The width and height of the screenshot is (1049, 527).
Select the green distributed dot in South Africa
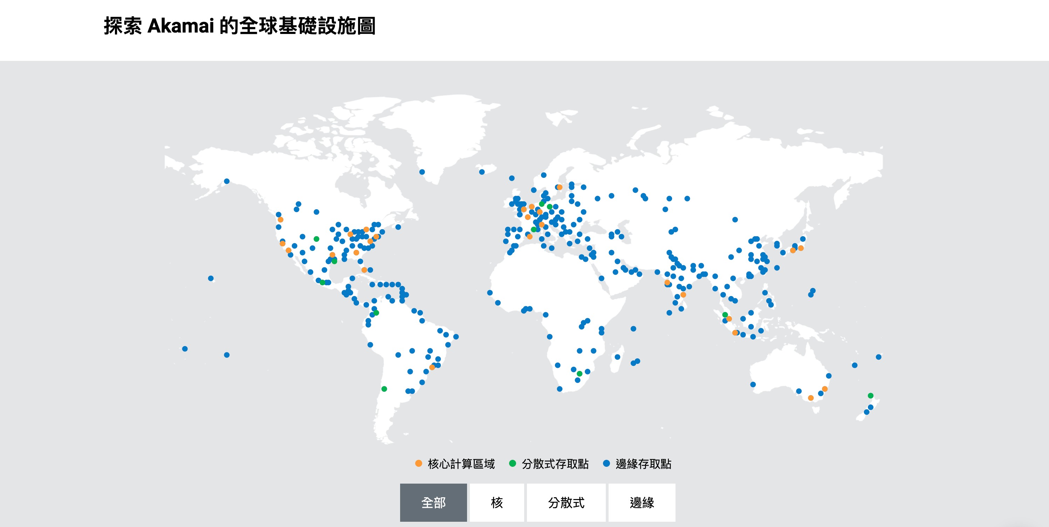(580, 374)
